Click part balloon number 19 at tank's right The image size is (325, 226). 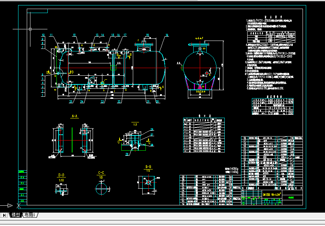(x=166, y=35)
